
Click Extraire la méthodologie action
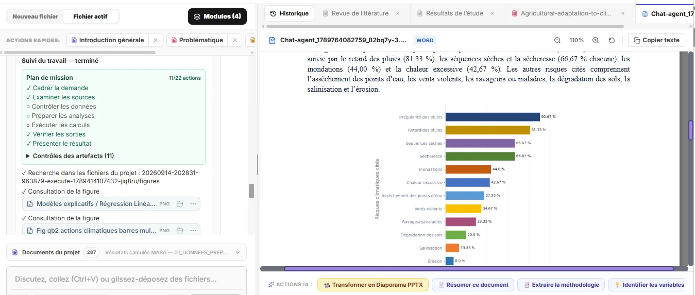[x=561, y=285]
